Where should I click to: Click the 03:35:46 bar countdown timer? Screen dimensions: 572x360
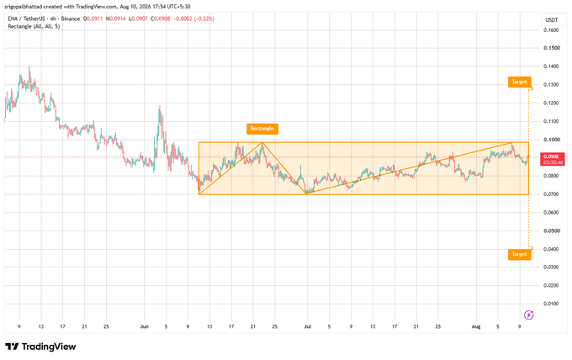click(553, 162)
